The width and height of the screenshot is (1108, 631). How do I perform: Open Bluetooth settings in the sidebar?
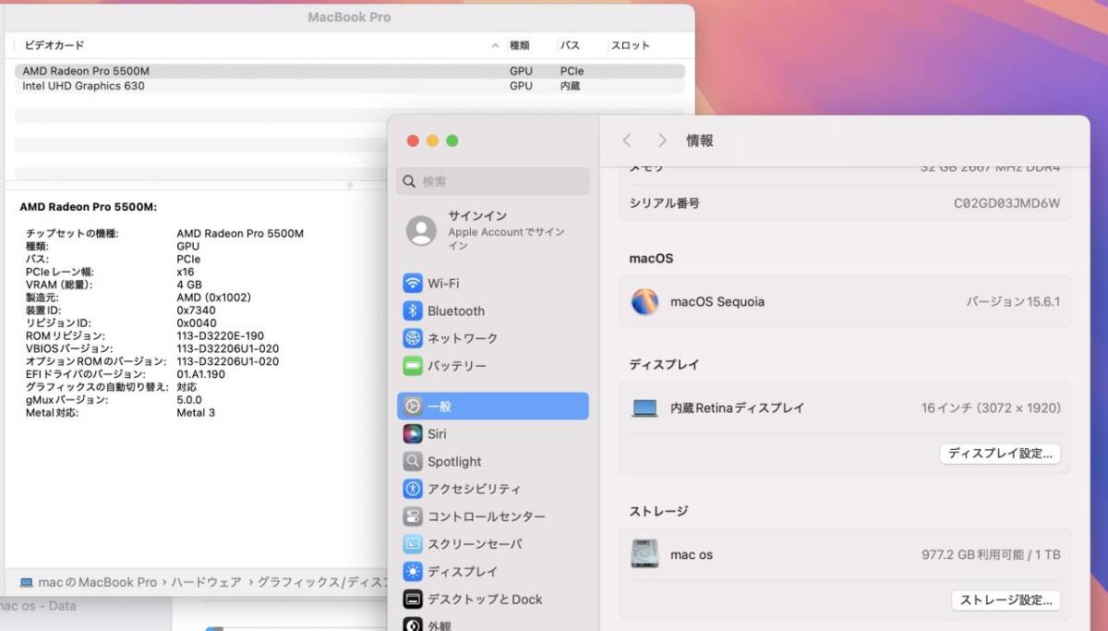[x=458, y=310]
